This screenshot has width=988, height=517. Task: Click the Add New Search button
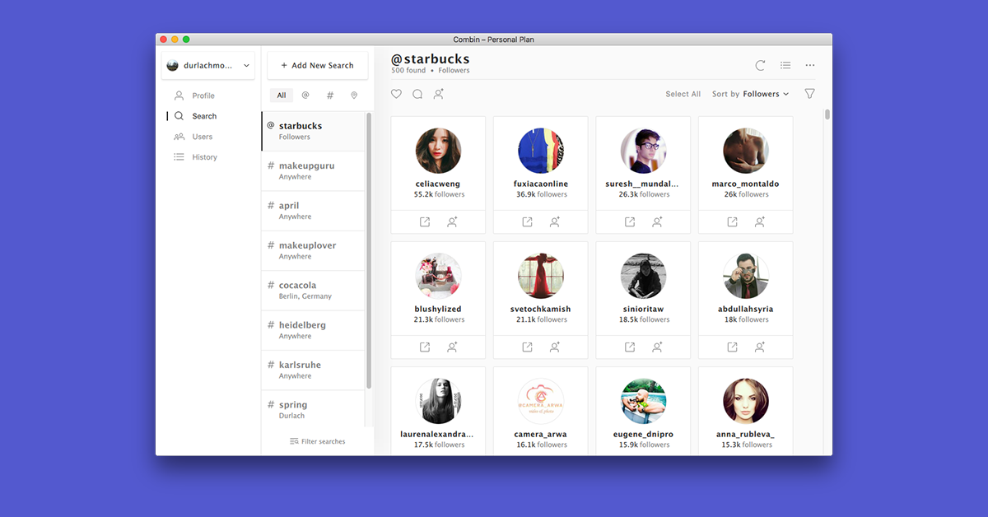coord(318,65)
